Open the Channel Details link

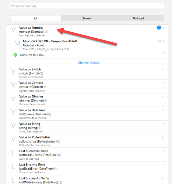tap(89, 63)
